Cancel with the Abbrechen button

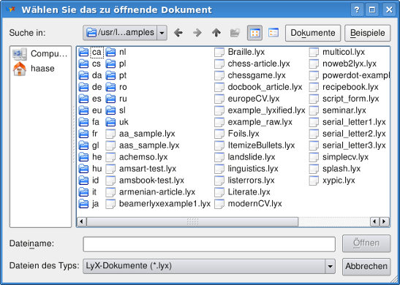(366, 267)
